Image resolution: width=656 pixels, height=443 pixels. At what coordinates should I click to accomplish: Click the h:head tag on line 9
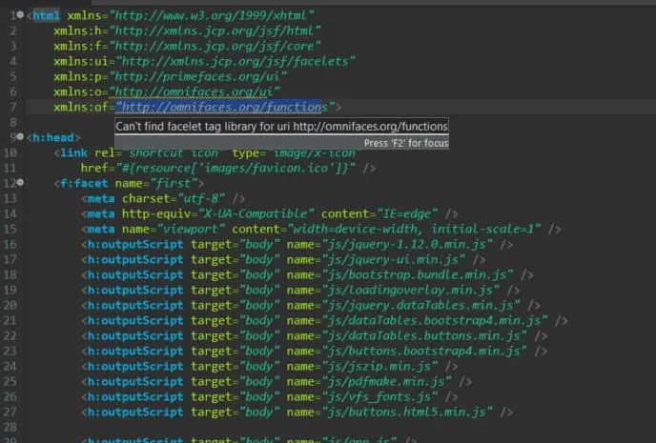(53, 137)
